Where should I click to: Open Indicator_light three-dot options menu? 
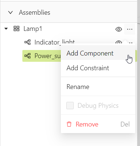(130, 43)
